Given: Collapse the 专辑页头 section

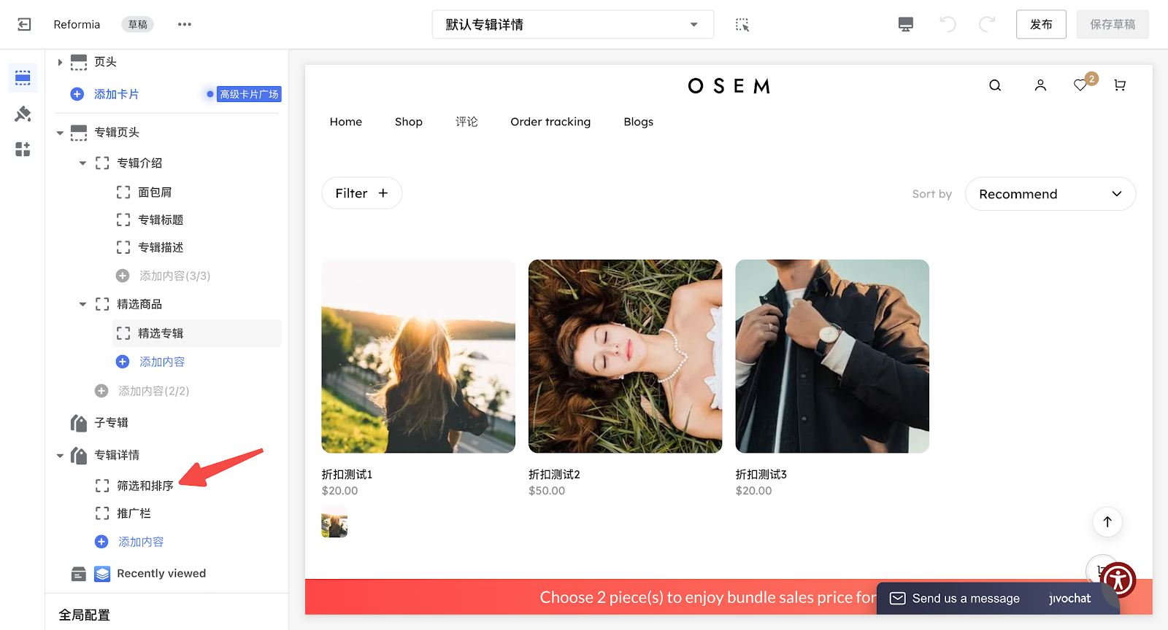Looking at the screenshot, I should coord(60,133).
